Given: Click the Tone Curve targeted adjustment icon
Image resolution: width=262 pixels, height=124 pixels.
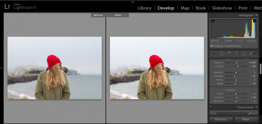Looking at the screenshot, I should pyautogui.click(x=212, y=114).
